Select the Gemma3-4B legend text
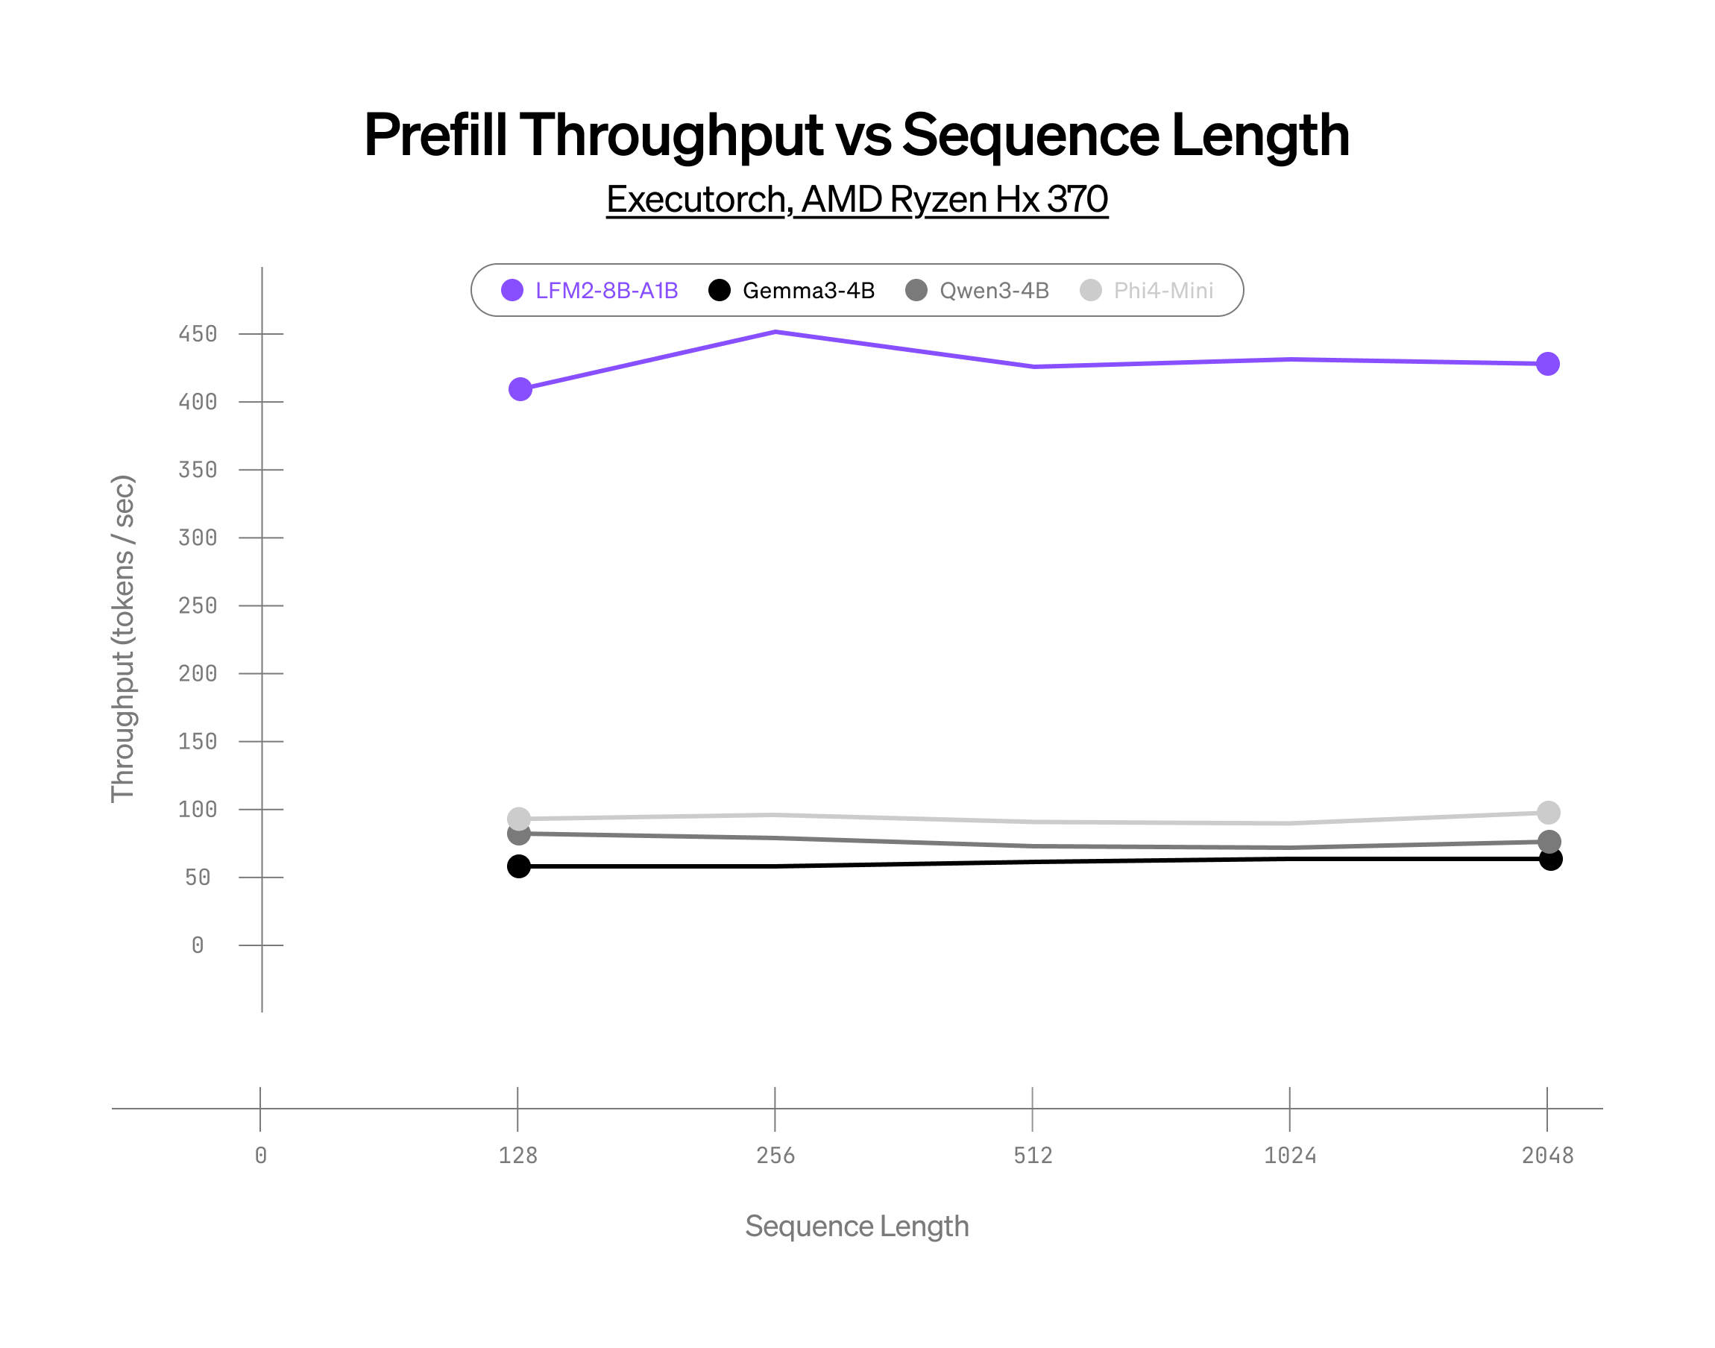Screen dimensions: 1715x1348 point(808,291)
